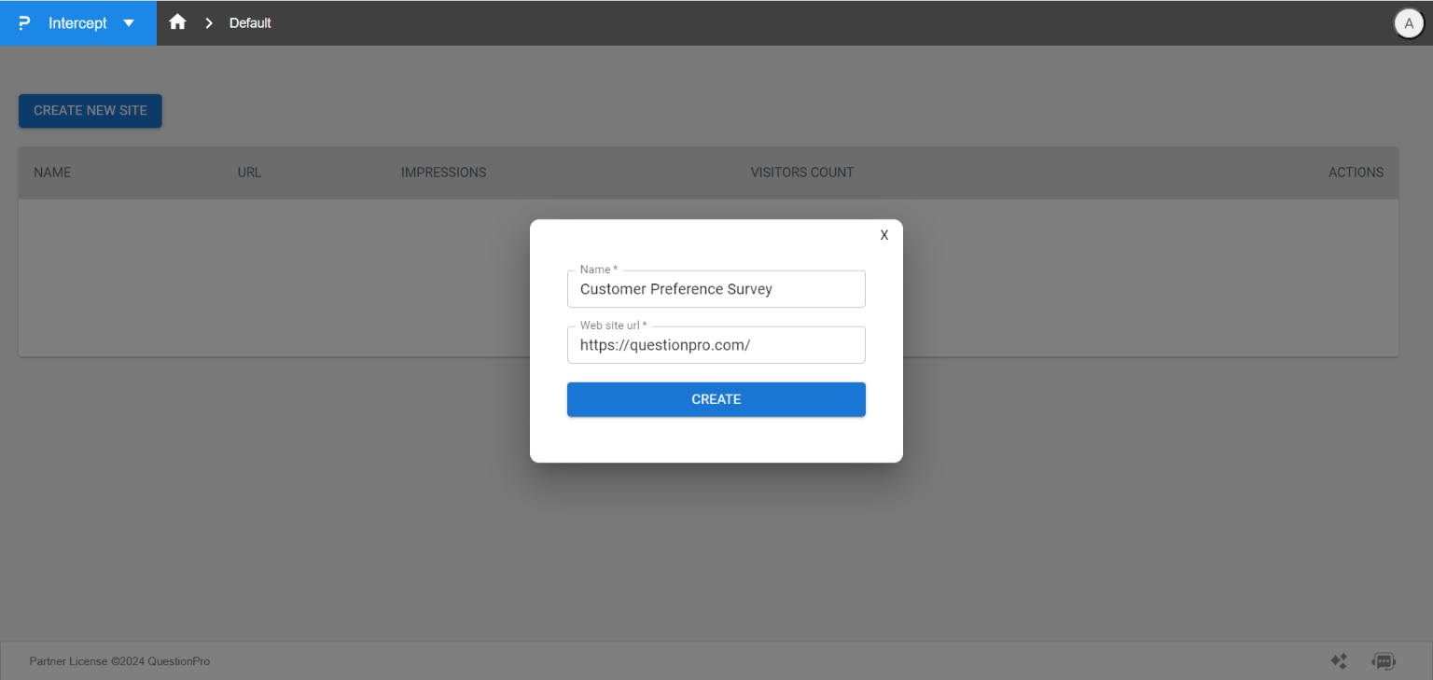Open the support chat icon
1433x680 pixels.
(x=1384, y=660)
